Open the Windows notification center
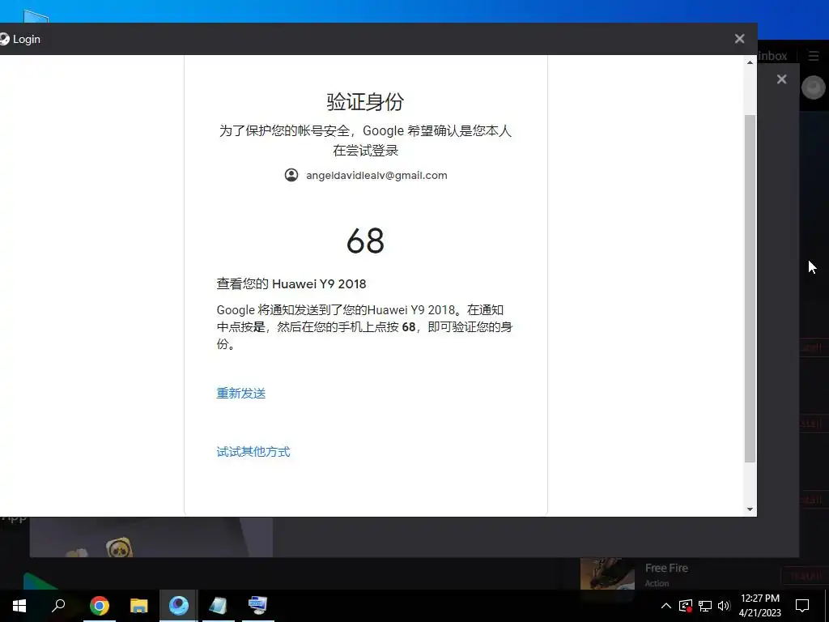Viewport: 829px width, 622px height. point(802,606)
